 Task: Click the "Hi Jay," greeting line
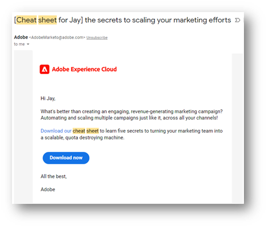(48, 99)
